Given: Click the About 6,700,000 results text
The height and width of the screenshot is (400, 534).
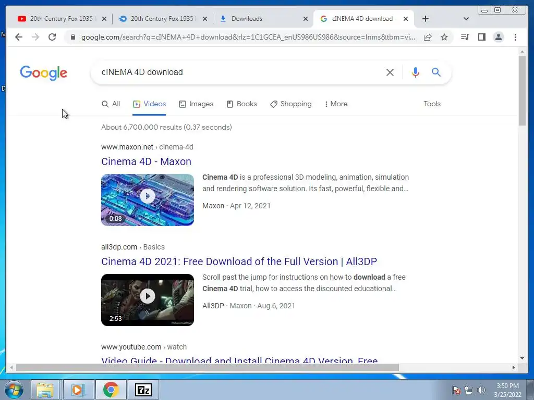Looking at the screenshot, I should 166,127.
